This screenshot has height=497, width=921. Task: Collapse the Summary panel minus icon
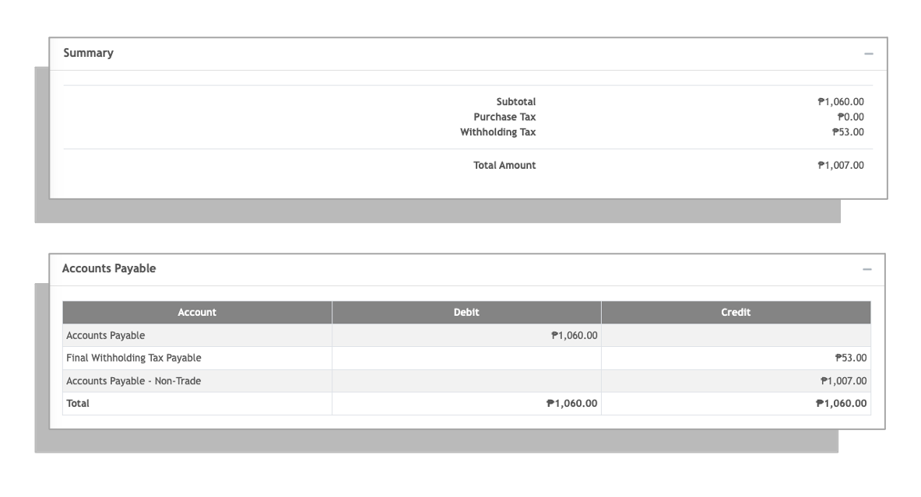coord(868,54)
